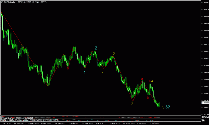Click the 3 Apr 2012 date label

[101, 124]
